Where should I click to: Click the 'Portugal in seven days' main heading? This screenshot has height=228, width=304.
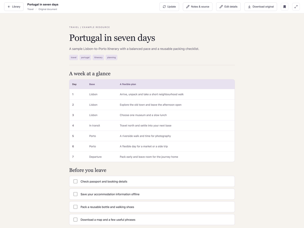point(112,38)
